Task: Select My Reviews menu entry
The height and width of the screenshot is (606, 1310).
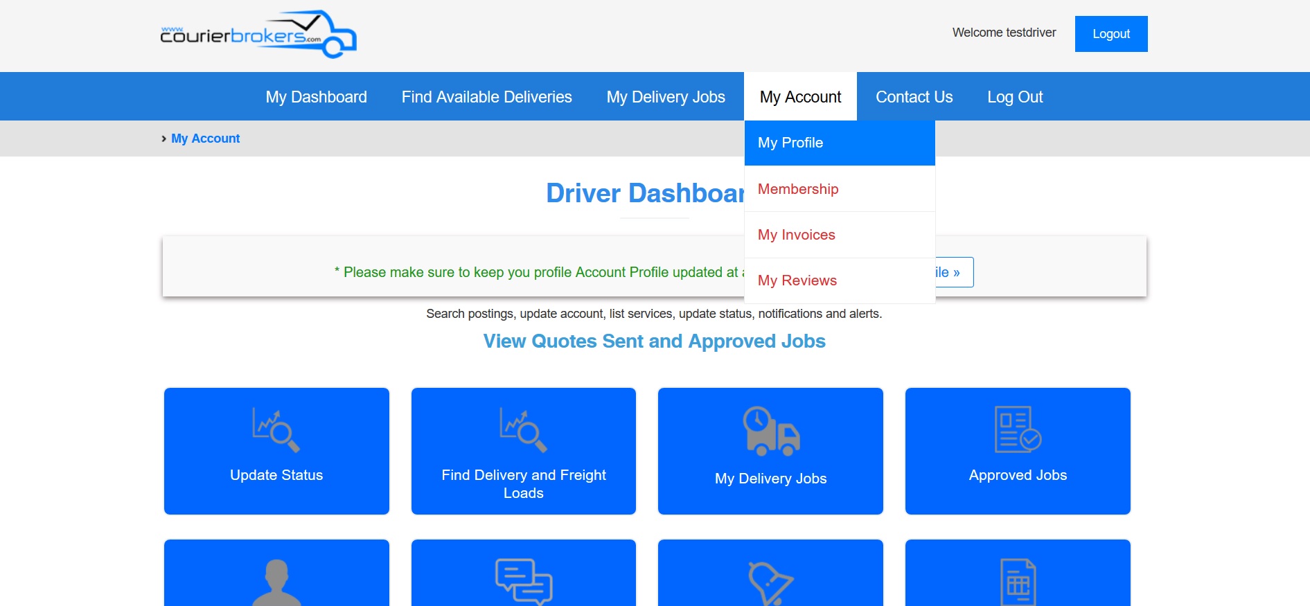Action: point(797,280)
